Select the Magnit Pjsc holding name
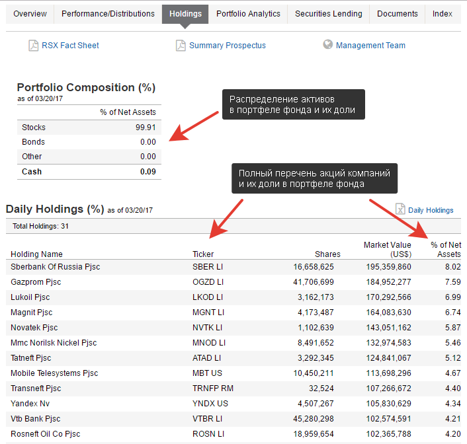Viewport: 467px width, 444px height. tap(32, 313)
